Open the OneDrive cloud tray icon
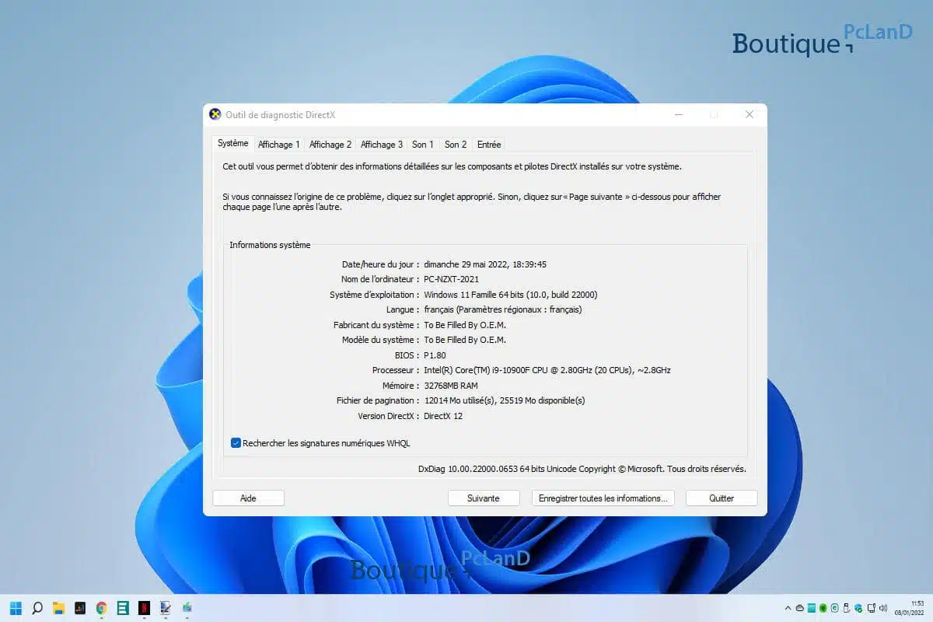 800,608
